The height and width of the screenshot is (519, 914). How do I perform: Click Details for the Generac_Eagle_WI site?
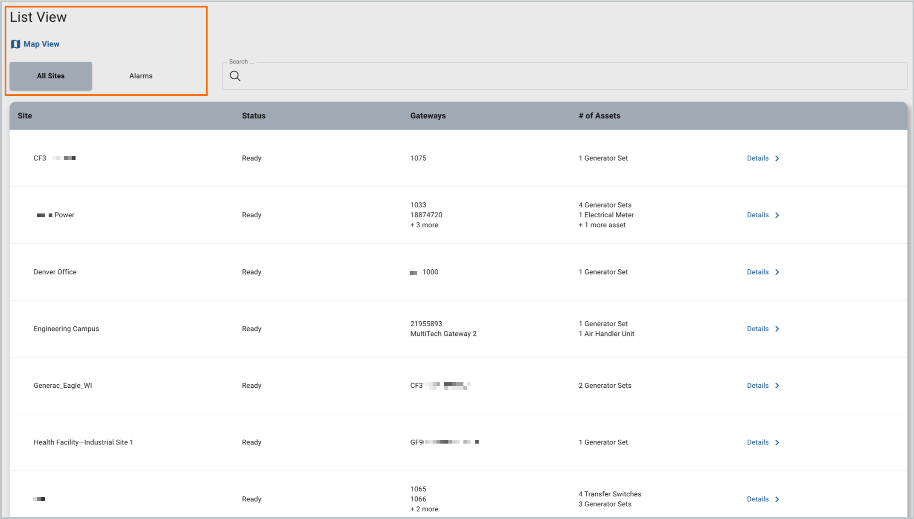point(758,385)
